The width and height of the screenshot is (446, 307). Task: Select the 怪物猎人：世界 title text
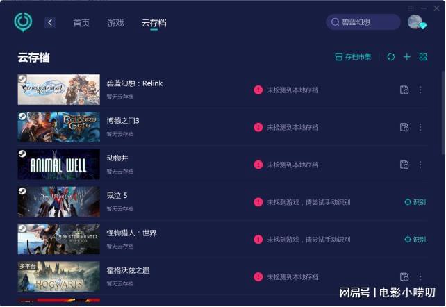click(132, 233)
